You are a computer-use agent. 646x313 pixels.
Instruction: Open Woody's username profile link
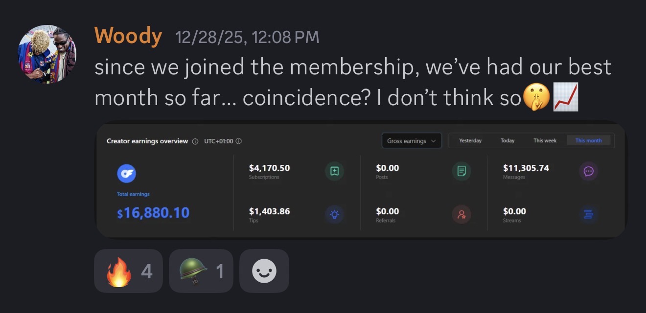pos(128,36)
